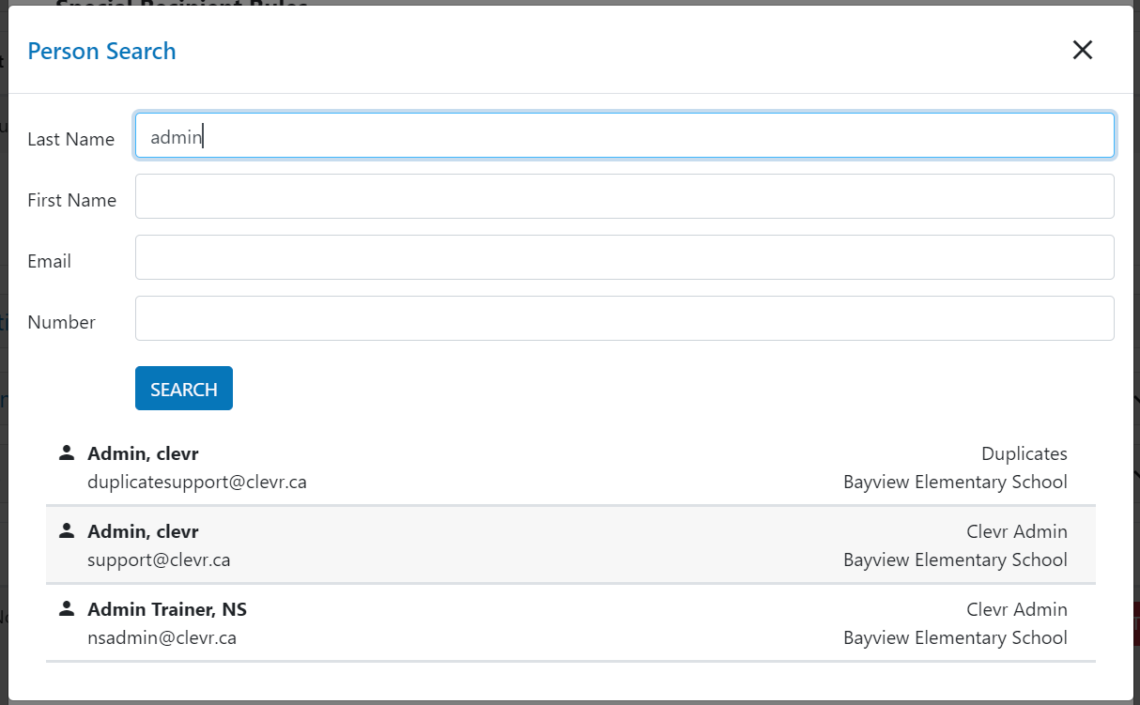
Task: Select Admin, clevr with support@clevr.ca
Action: click(571, 545)
